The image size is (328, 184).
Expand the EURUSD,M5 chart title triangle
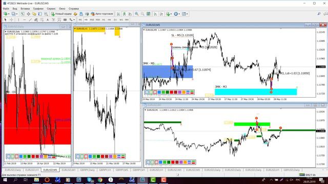pyautogui.click(x=144, y=30)
